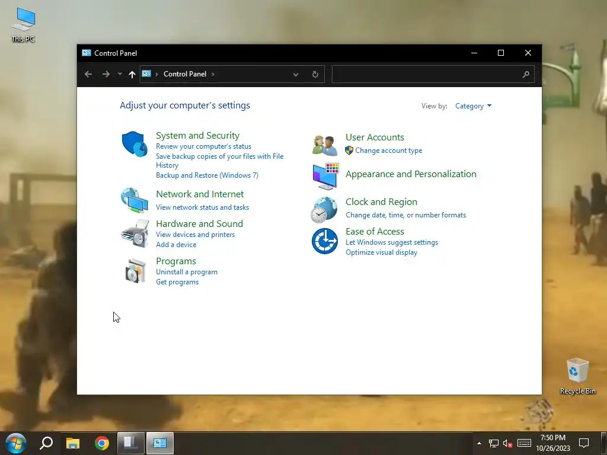Click Change account type
The height and width of the screenshot is (455, 607).
(x=389, y=150)
